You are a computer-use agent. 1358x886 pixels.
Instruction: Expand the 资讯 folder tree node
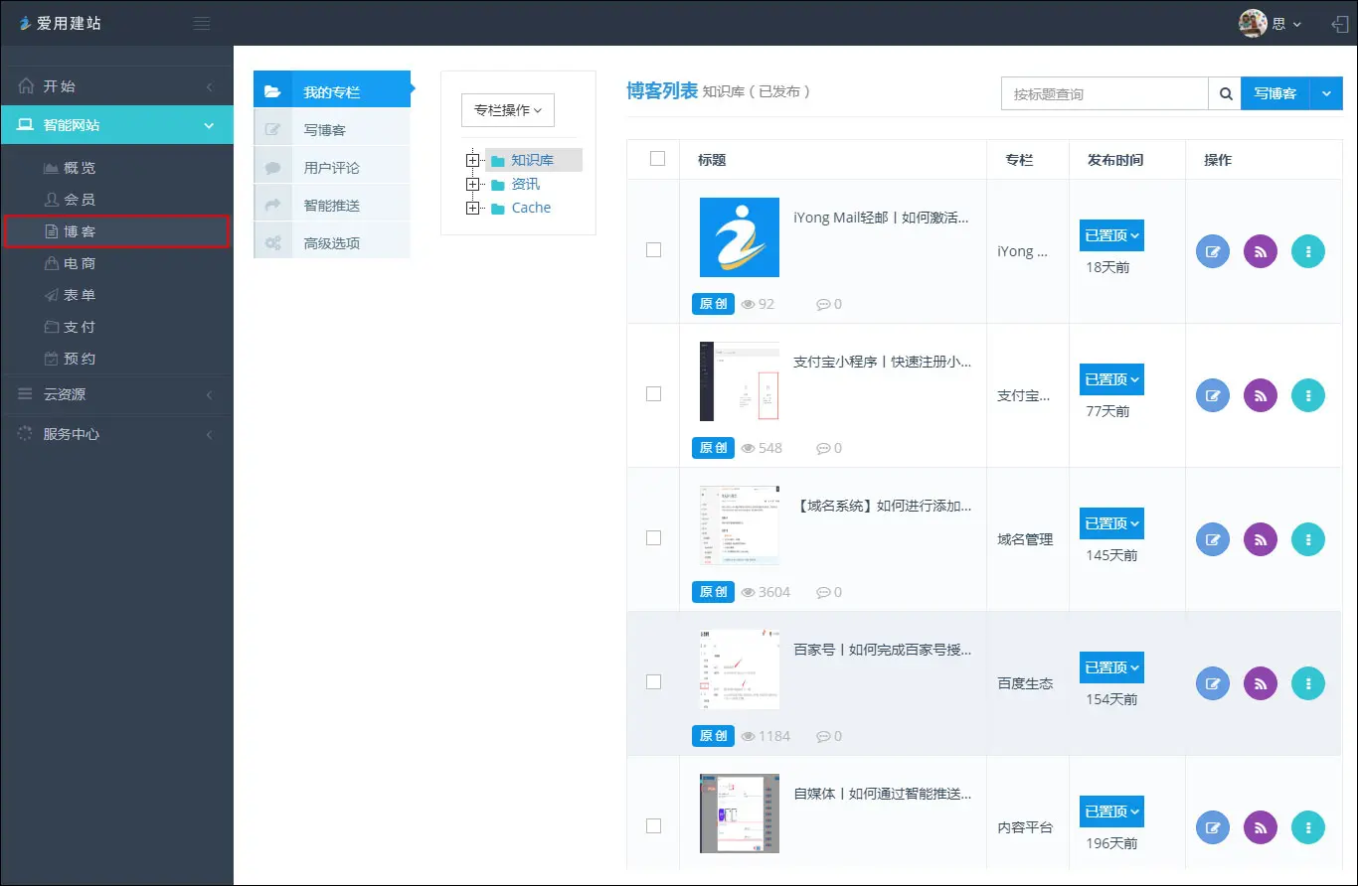click(x=472, y=185)
